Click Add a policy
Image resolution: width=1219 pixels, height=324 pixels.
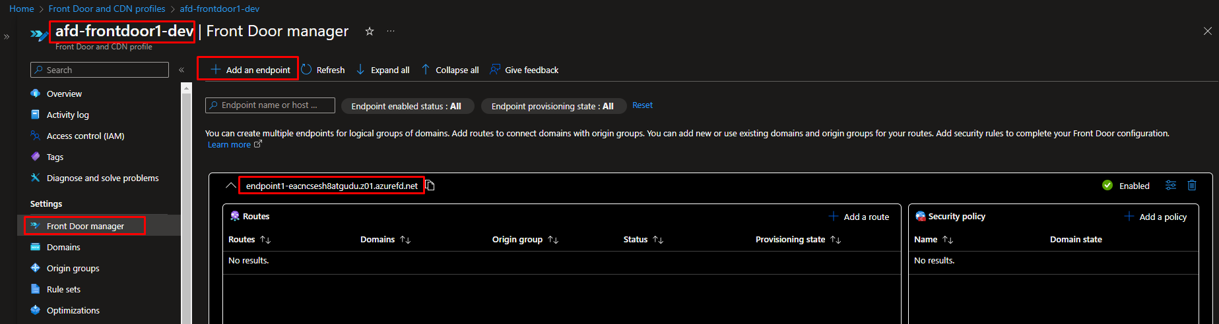pyautogui.click(x=1156, y=217)
